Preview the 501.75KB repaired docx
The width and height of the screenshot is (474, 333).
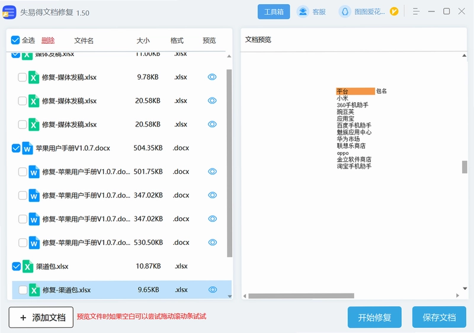tap(213, 172)
